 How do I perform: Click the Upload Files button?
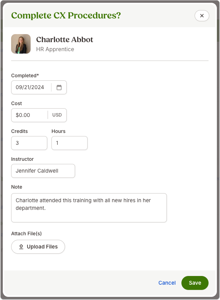click(38, 247)
